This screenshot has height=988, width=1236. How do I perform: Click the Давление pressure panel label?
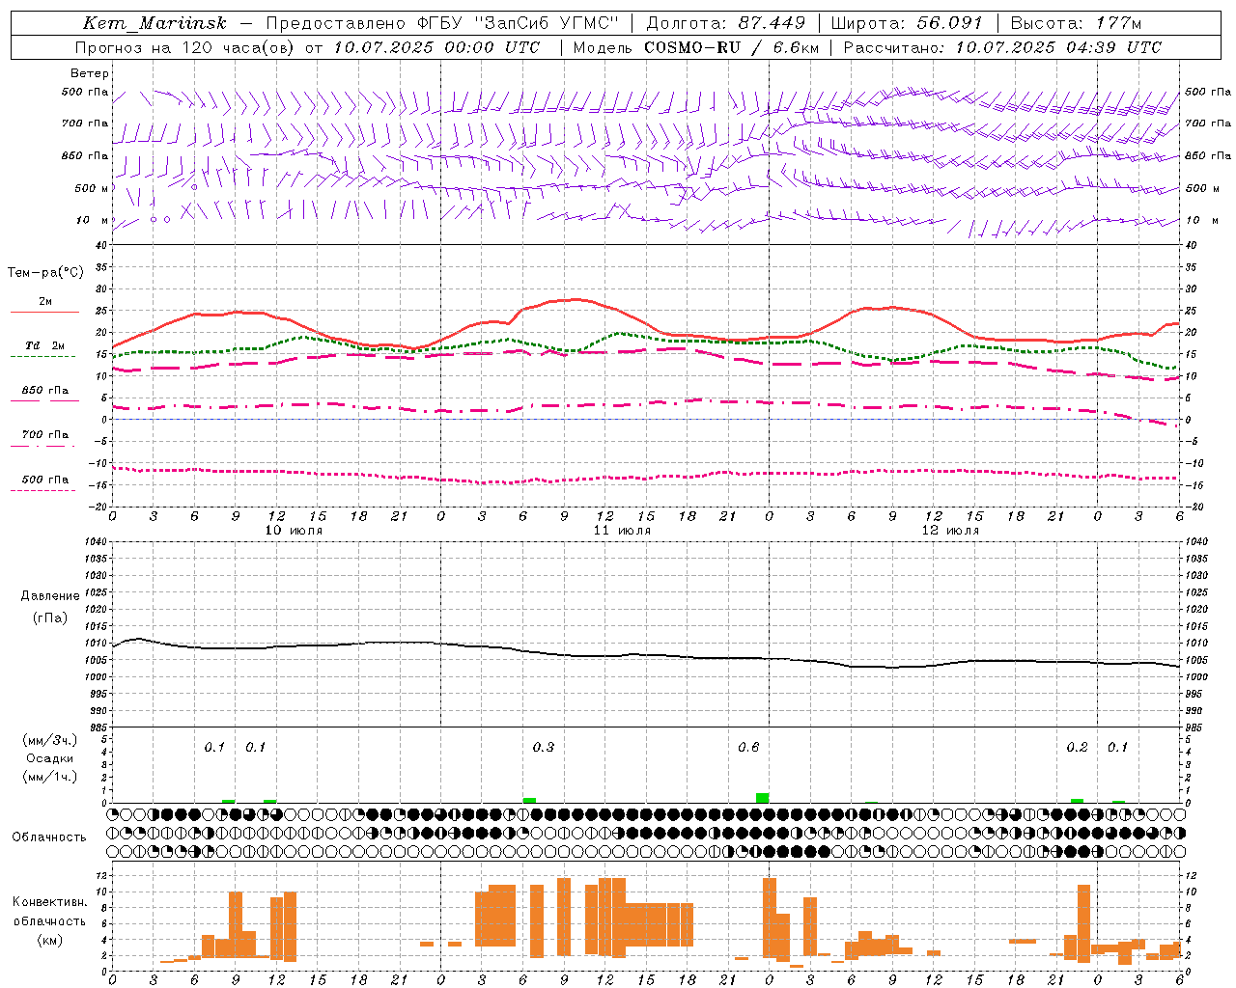(50, 596)
